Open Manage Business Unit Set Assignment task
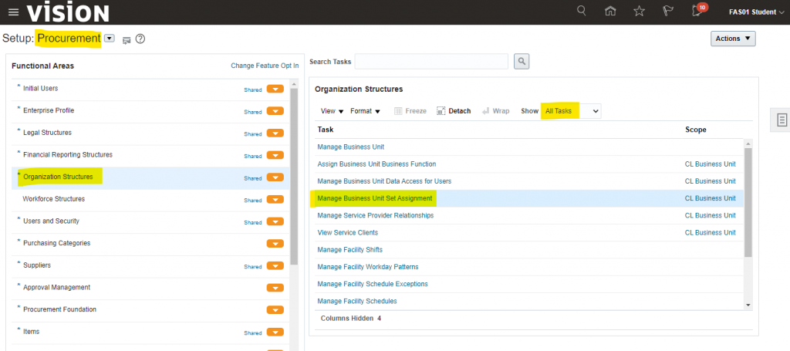The height and width of the screenshot is (351, 790). click(x=374, y=198)
